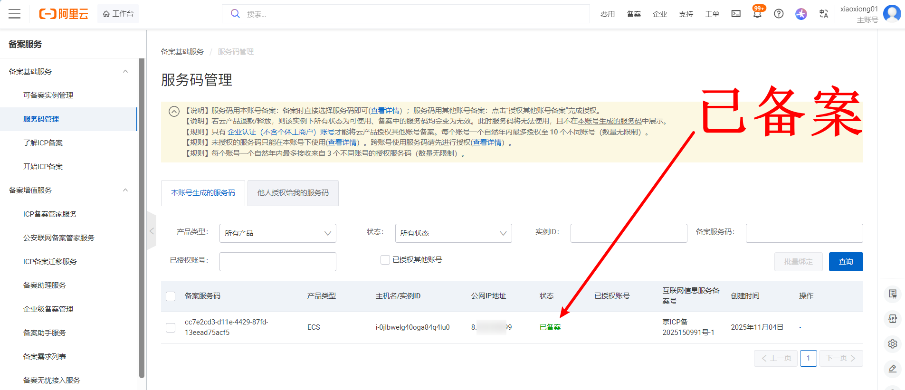905x390 pixels.
Task: Open 工单 top menu
Action: 712,14
